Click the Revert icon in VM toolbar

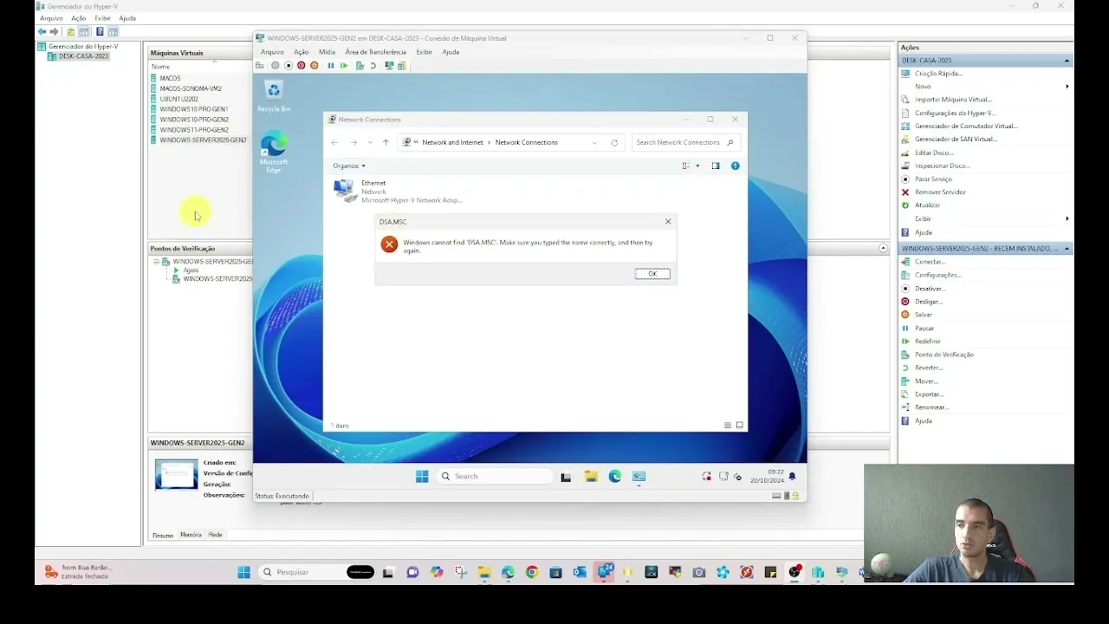click(x=373, y=66)
